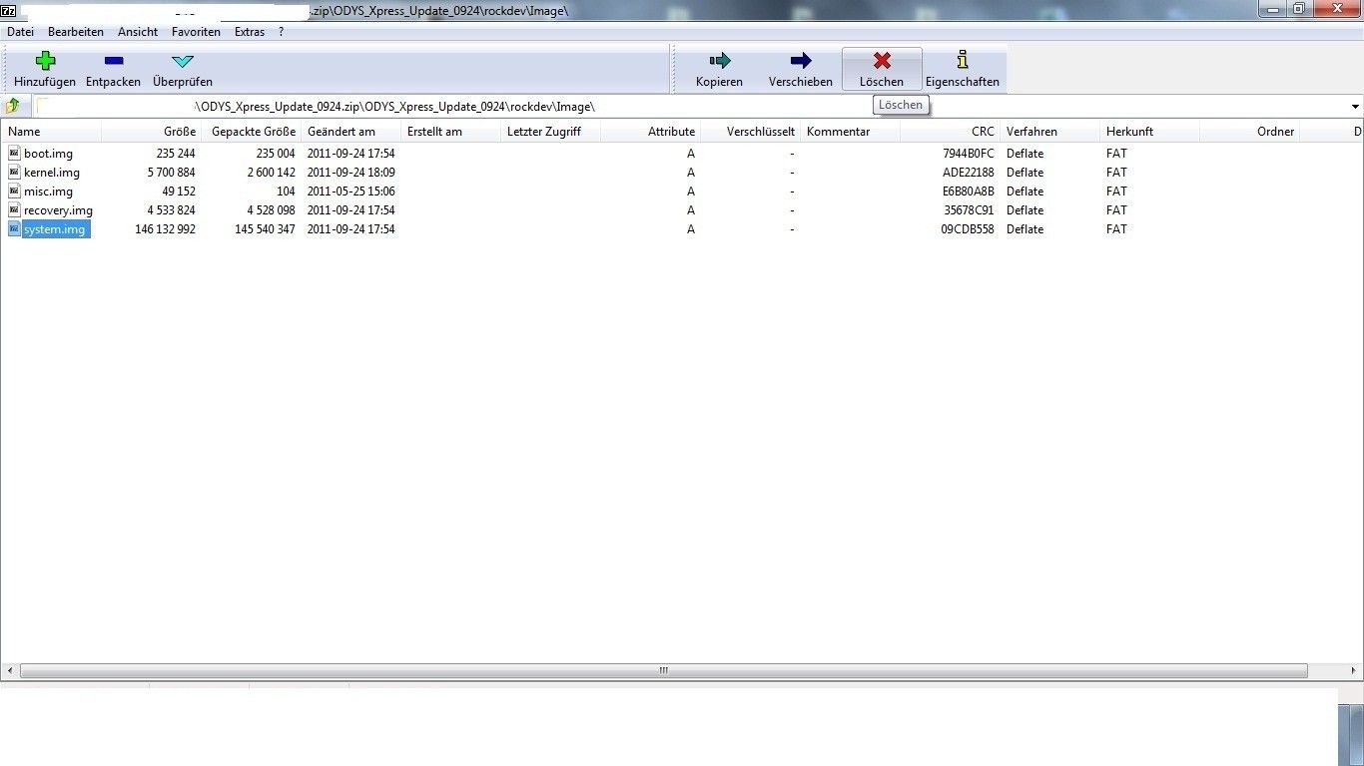Open Eigenschaften info icon
1364x766 pixels.
963,60
